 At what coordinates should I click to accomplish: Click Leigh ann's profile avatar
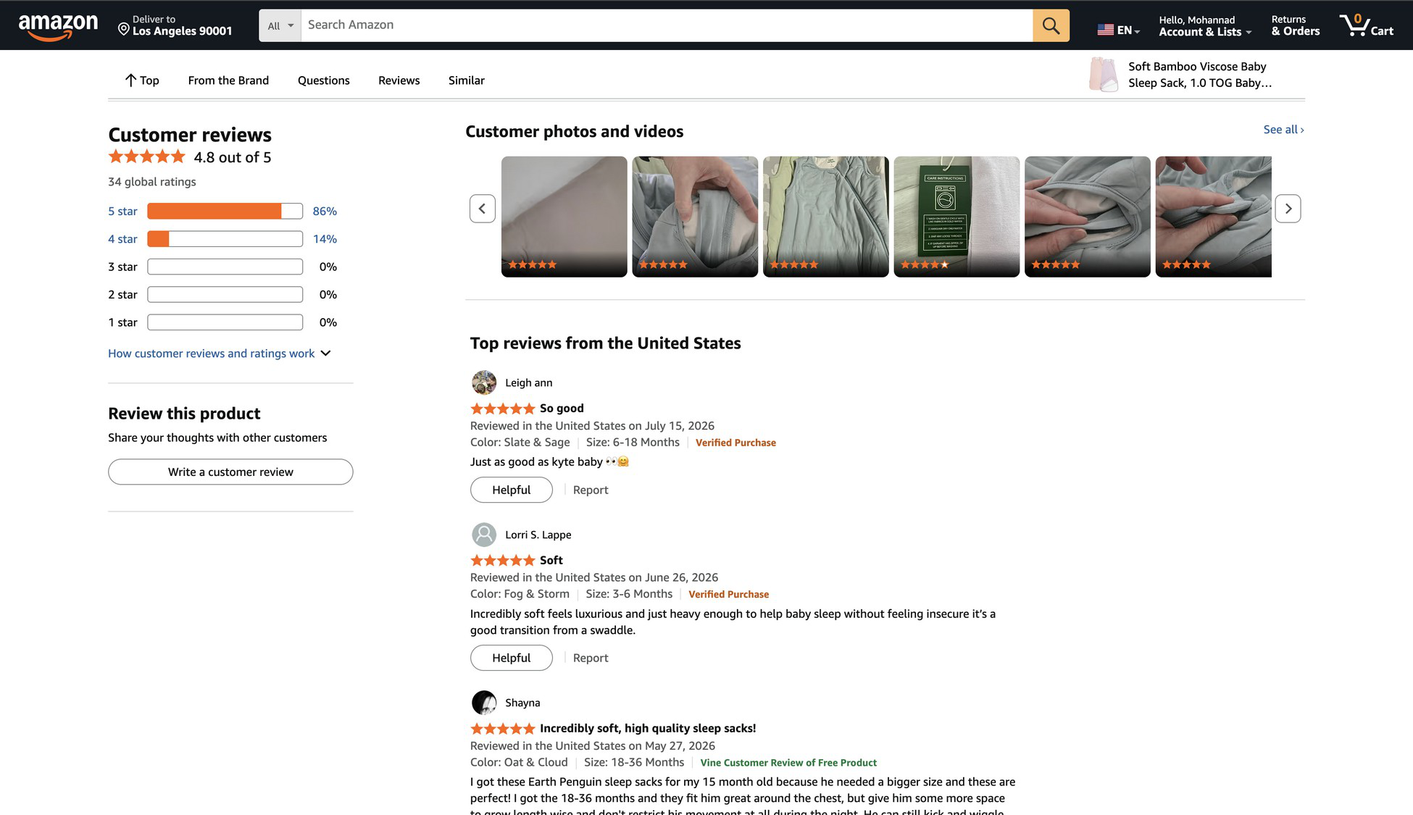pos(484,383)
